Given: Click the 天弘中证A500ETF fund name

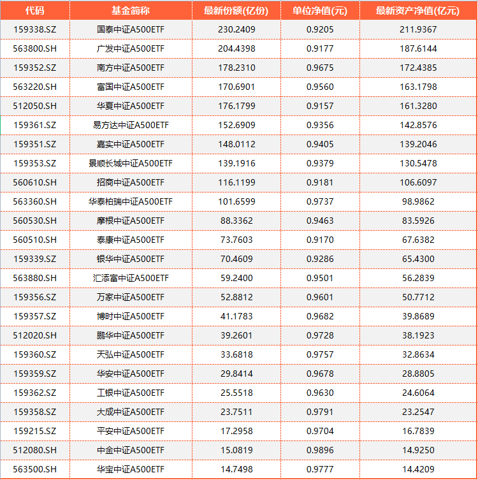Looking at the screenshot, I should 131,354.
